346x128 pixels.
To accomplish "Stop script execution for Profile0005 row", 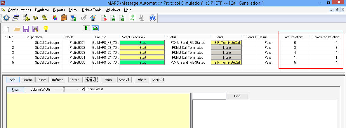I will [143, 63].
